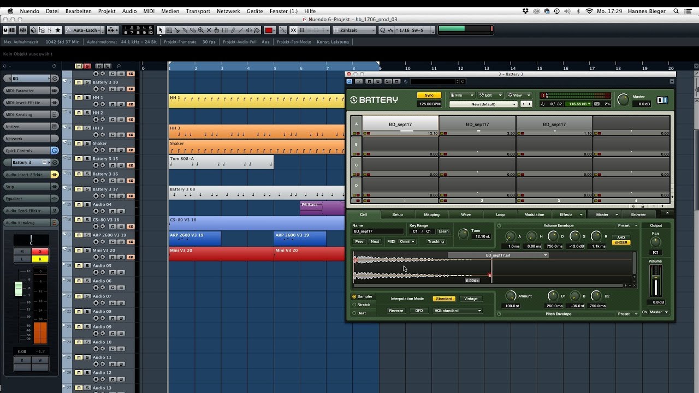Open the New (default) kit preset dropdown
This screenshot has height=393, width=699.
click(483, 104)
